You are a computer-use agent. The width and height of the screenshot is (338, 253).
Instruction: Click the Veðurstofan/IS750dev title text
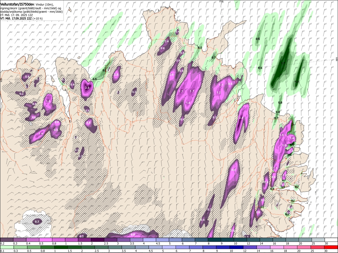pos(17,4)
